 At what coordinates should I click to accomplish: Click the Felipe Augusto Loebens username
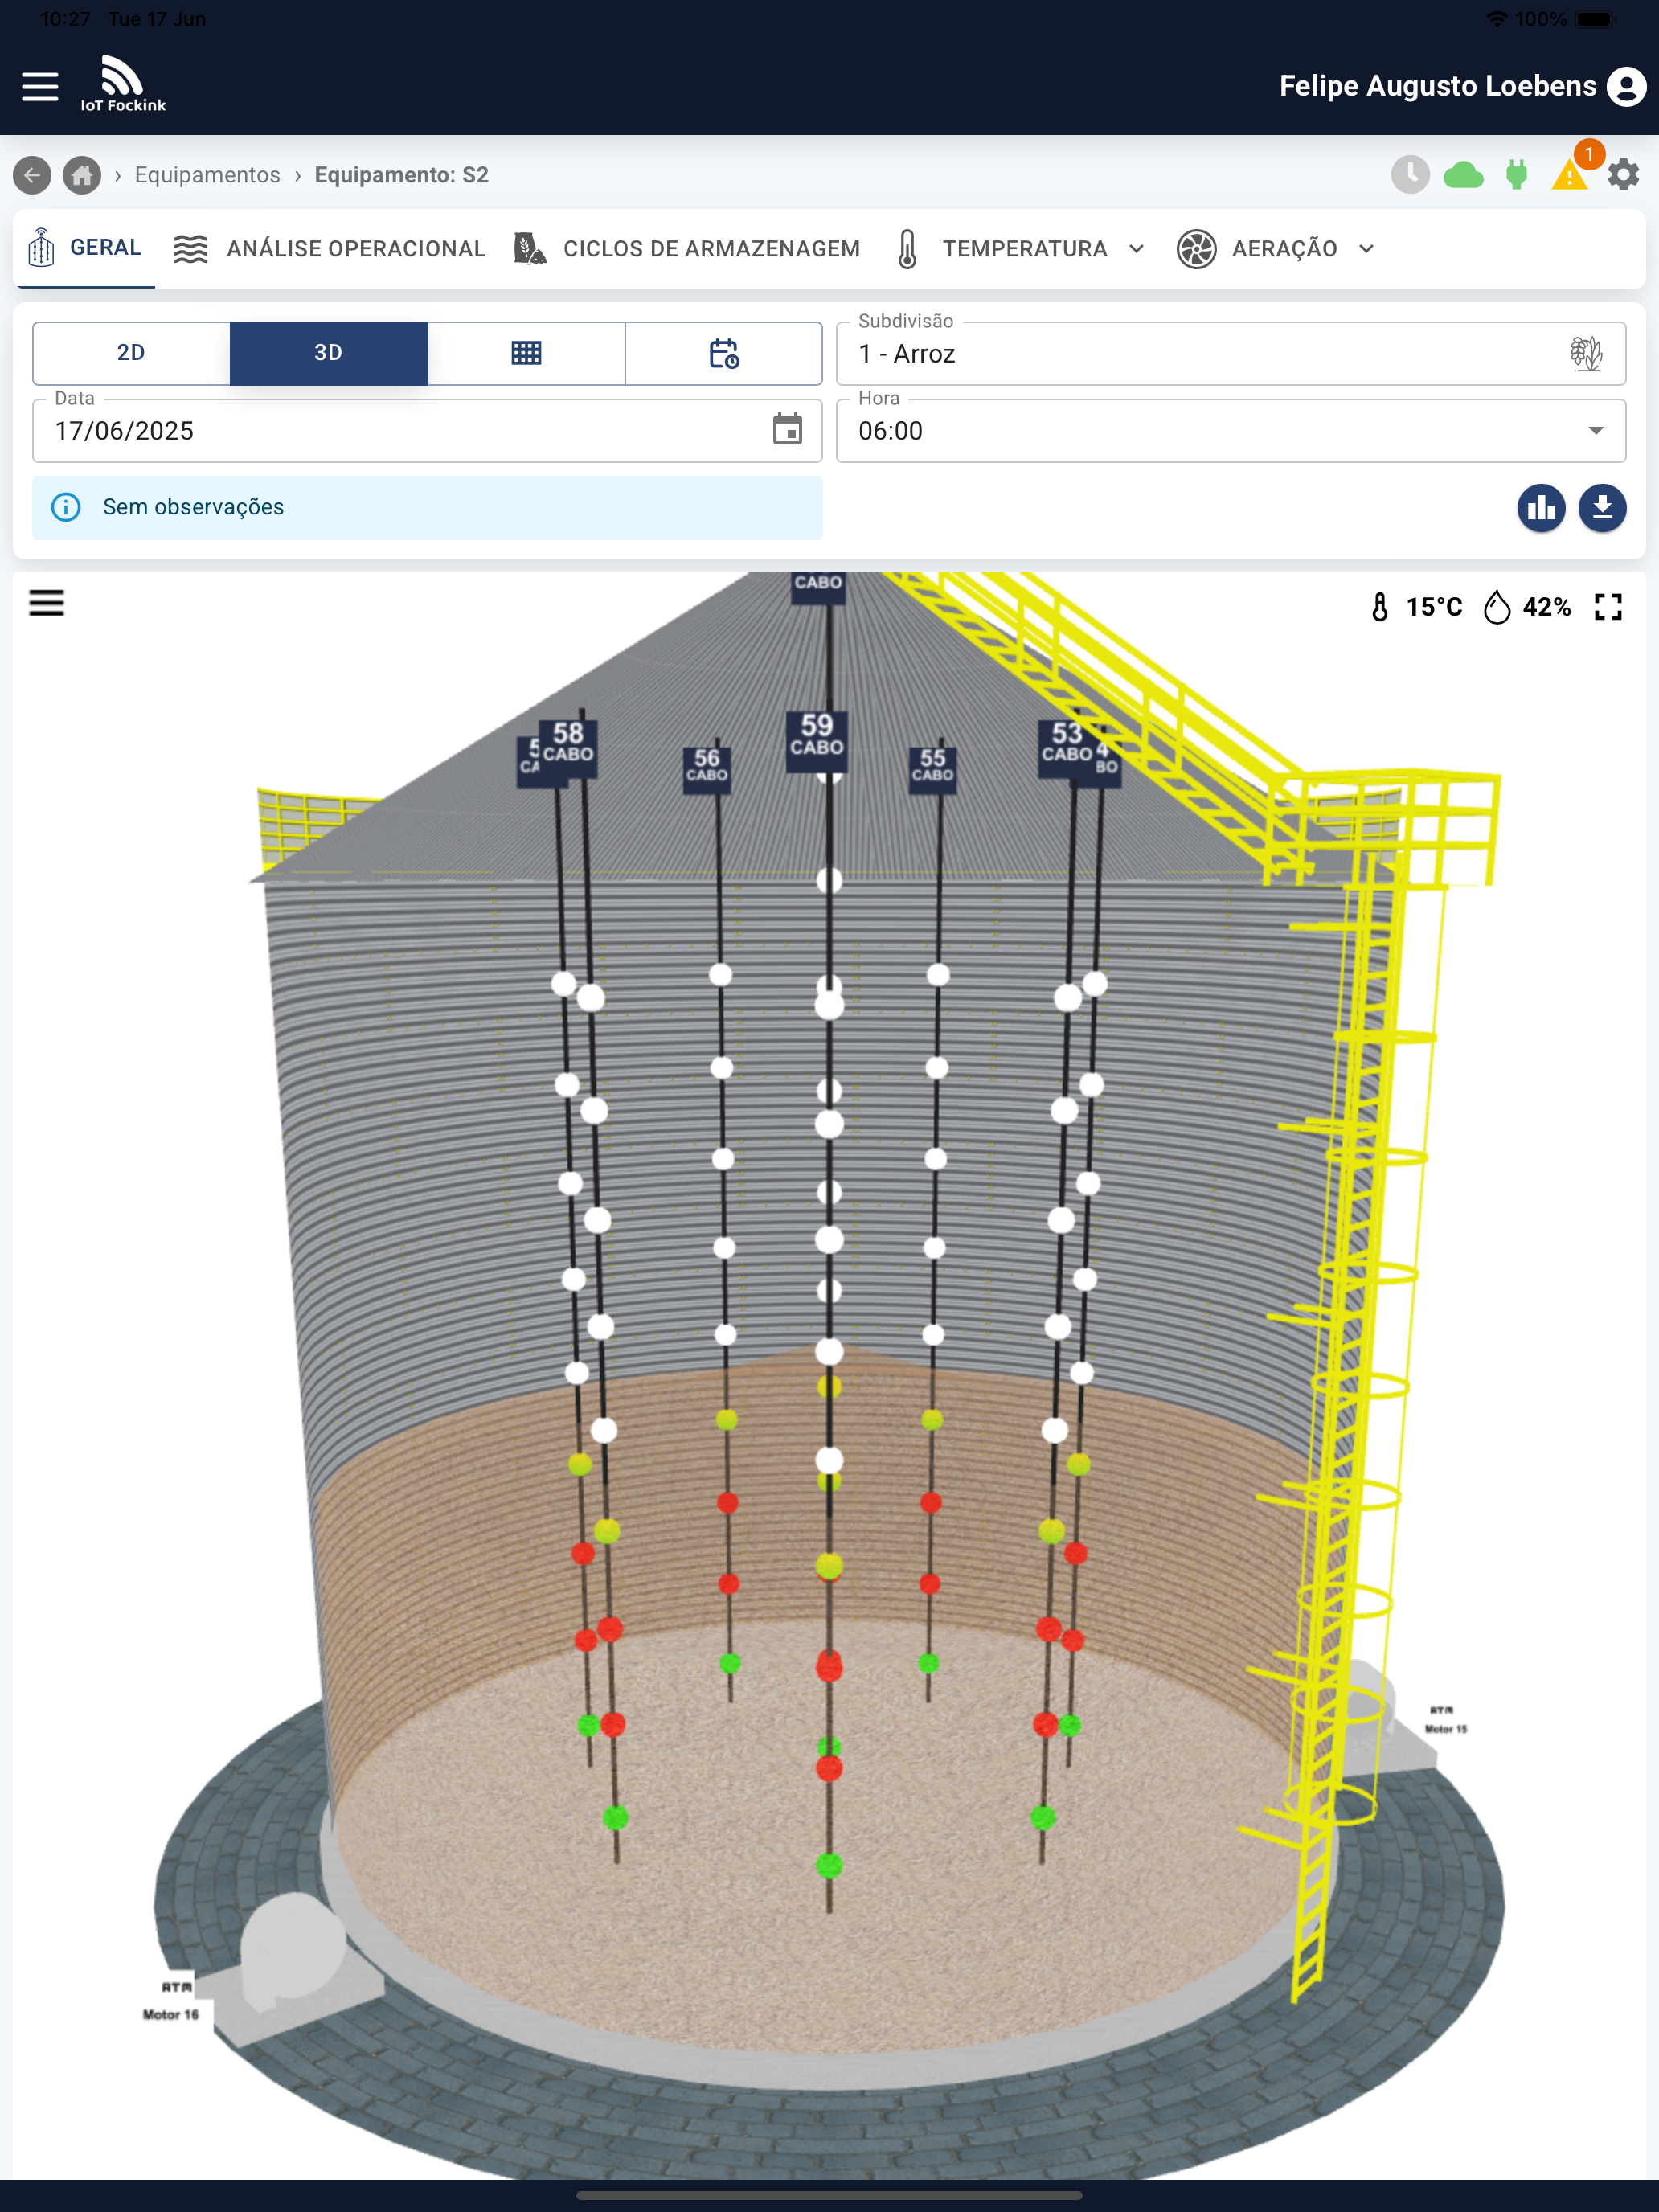tap(1437, 86)
